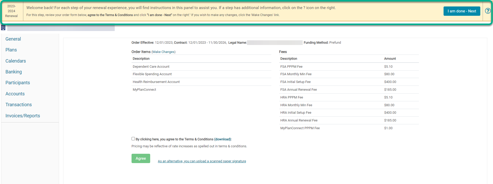Download the Terms & Conditions document
The image size is (493, 184).
(223, 139)
